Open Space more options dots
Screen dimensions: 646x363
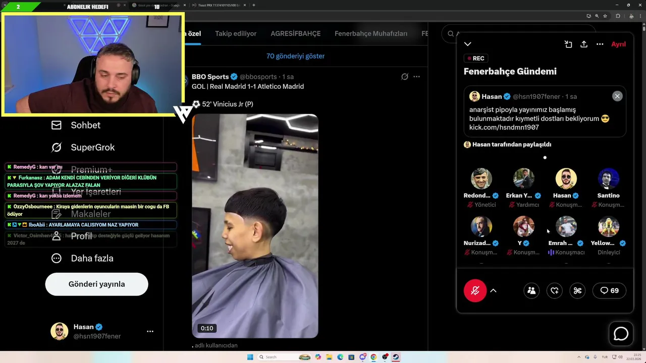(600, 44)
